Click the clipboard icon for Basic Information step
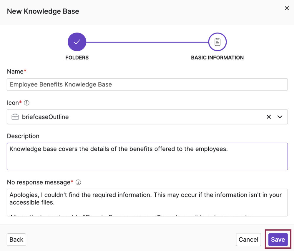Image resolution: width=294 pixels, height=251 pixels. [x=217, y=41]
